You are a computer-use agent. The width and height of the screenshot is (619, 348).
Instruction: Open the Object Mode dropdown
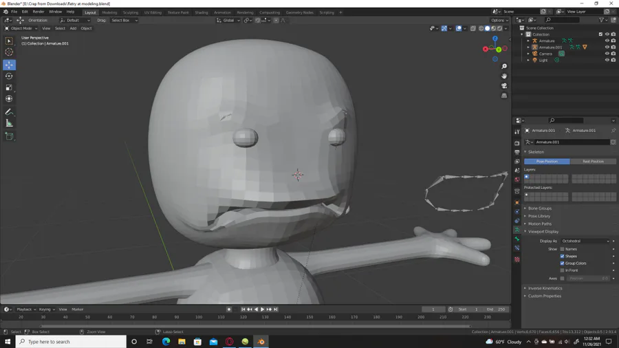[21, 28]
